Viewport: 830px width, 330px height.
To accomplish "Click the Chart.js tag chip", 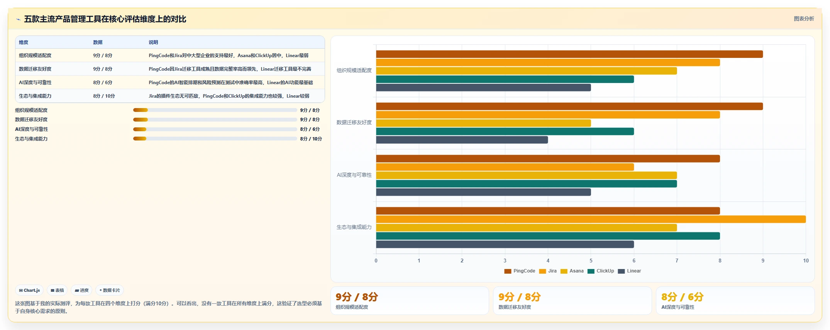I will point(29,290).
